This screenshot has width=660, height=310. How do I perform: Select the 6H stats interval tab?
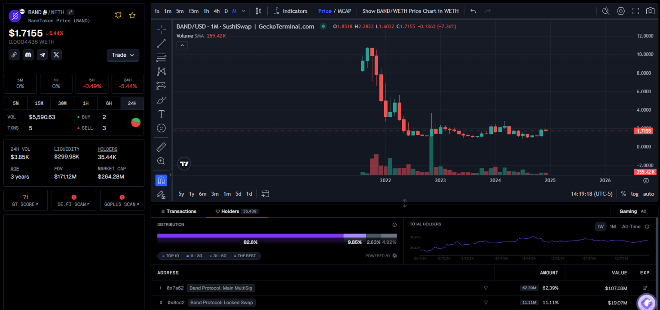[109, 103]
